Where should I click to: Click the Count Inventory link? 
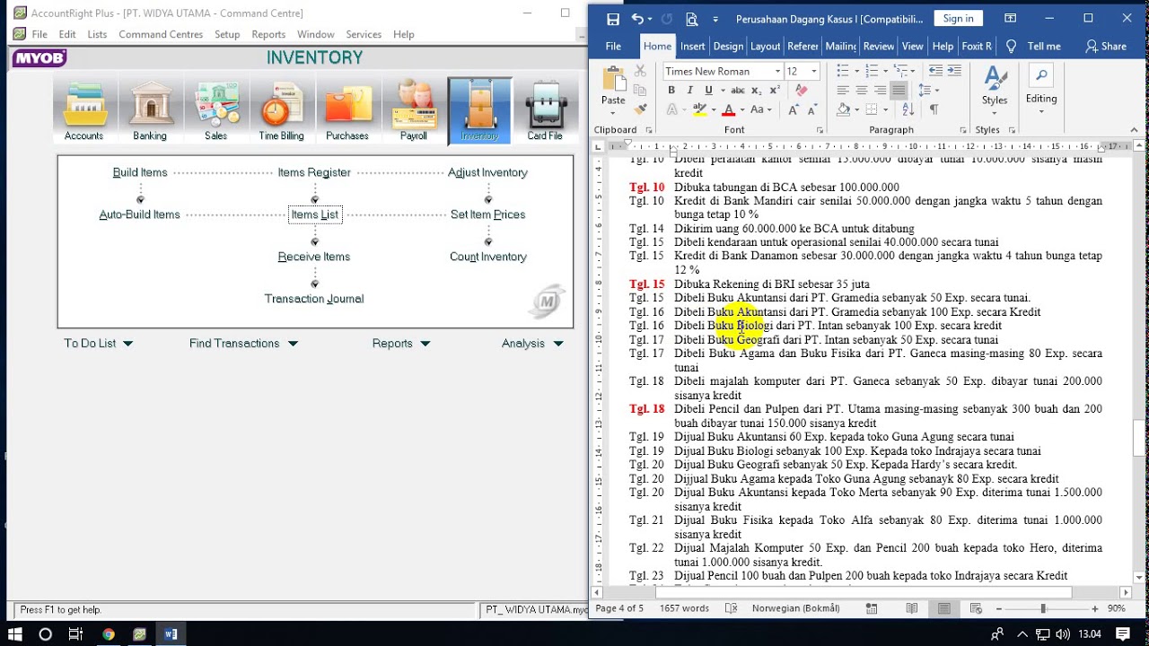tap(487, 257)
